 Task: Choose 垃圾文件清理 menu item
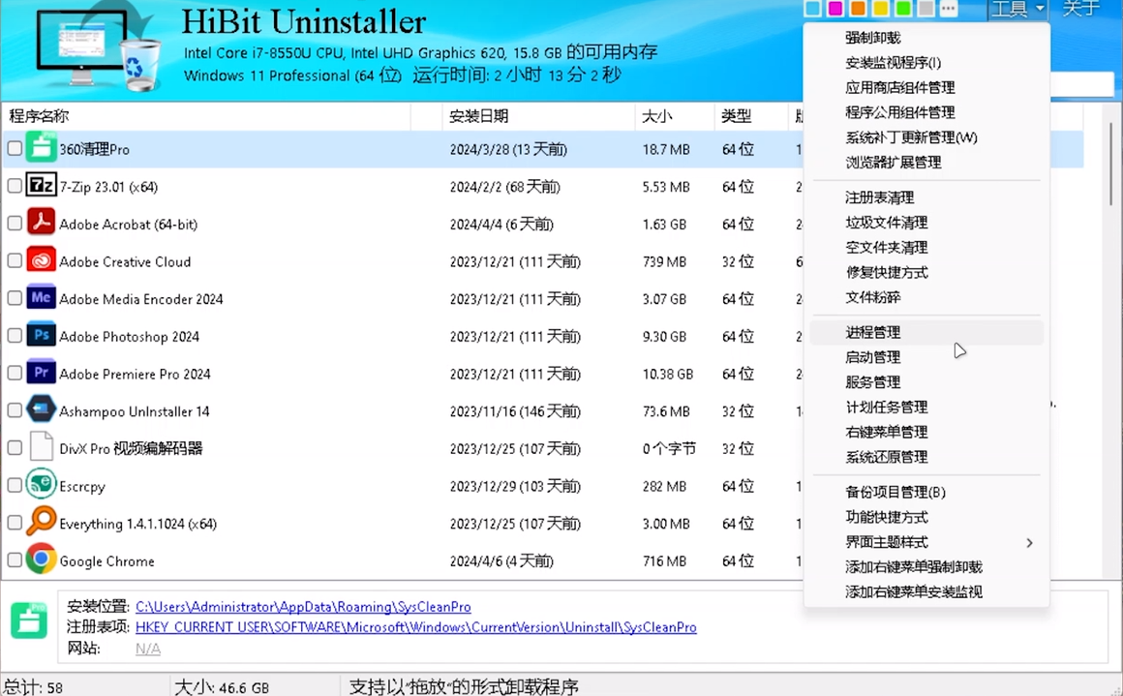(x=926, y=223)
